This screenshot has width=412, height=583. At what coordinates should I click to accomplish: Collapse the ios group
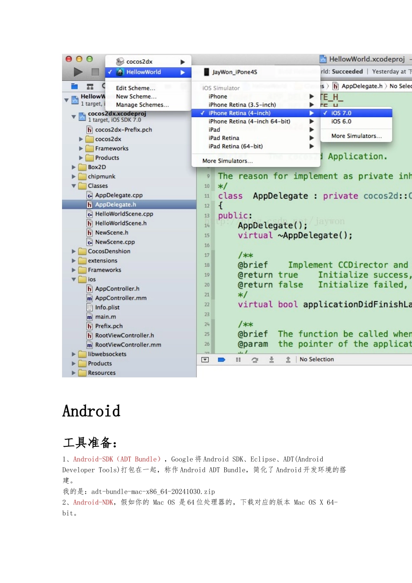74,279
